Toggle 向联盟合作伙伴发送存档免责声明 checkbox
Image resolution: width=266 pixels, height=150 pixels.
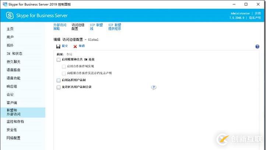64,74
